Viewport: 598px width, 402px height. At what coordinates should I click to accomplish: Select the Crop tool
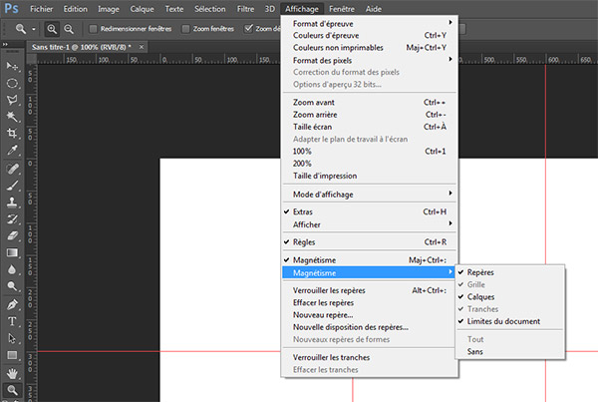(12, 134)
